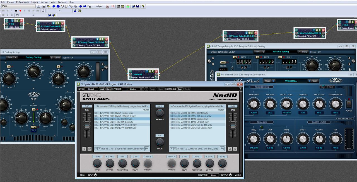Click previous IR arrow in left NadIR panel
357x182 pixels.
point(96,149)
